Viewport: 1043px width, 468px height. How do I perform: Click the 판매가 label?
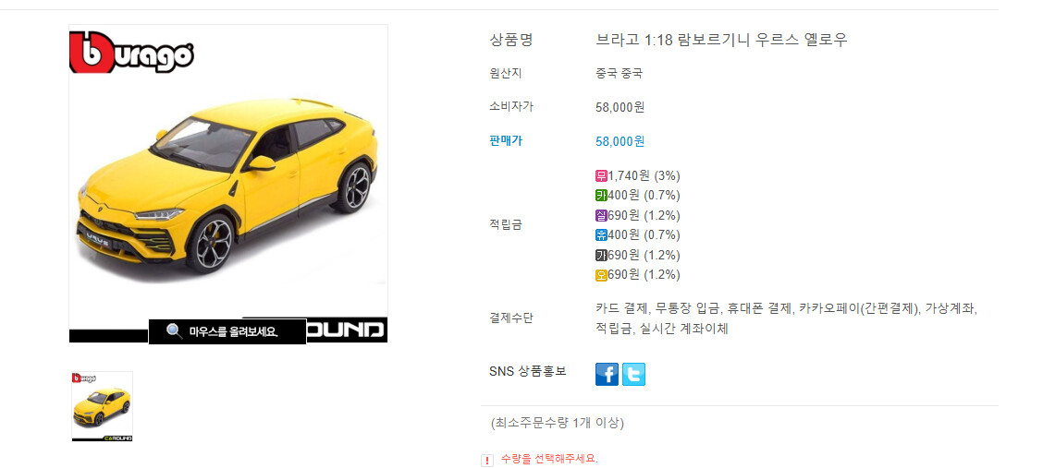pyautogui.click(x=506, y=140)
